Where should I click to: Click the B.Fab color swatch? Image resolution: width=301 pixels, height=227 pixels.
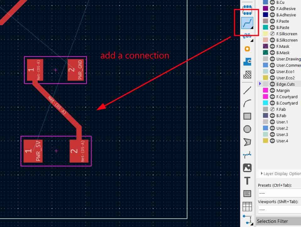(x=265, y=116)
